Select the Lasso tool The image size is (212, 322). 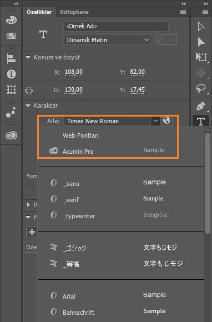(x=201, y=88)
